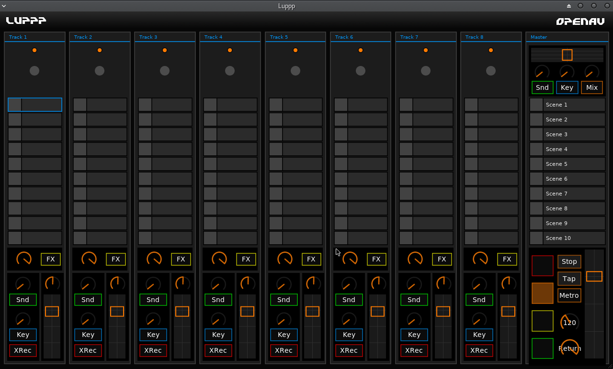
Task: Select the Track 6 title header
Action: tap(360, 37)
